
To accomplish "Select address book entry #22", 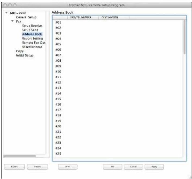I will (x=117, y=137).
